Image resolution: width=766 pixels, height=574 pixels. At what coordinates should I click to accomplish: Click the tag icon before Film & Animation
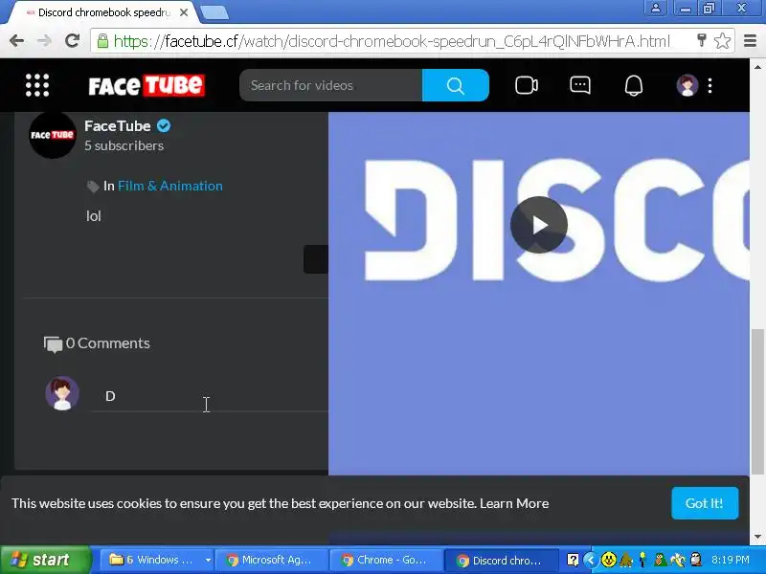[x=92, y=187]
